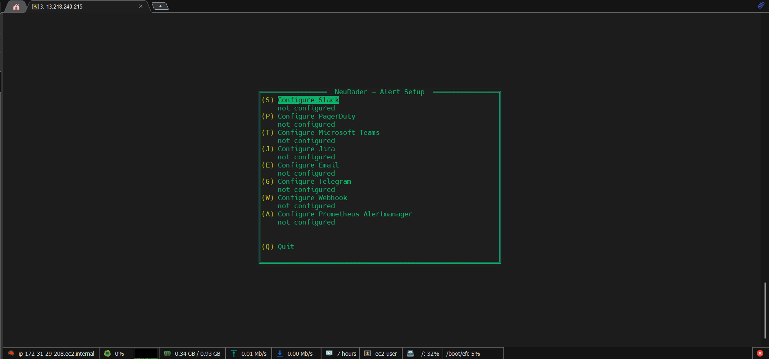The image size is (769, 359).
Task: Select Configure PagerDuty menu entry
Action: point(317,116)
